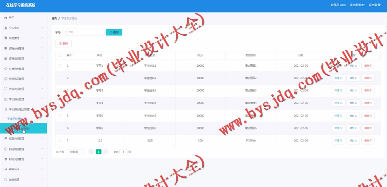This screenshot has height=187, width=387.
Task: Tick the checkbox for row 123
Action: (x=60, y=141)
